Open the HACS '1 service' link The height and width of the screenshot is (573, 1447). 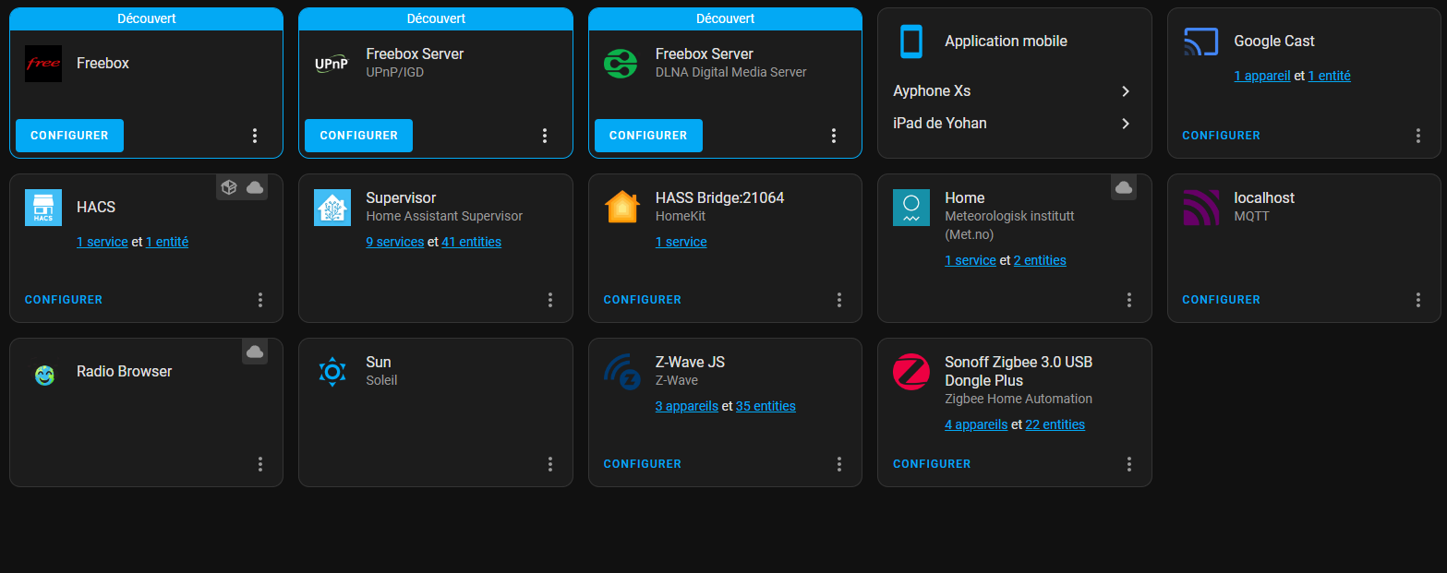[102, 243]
